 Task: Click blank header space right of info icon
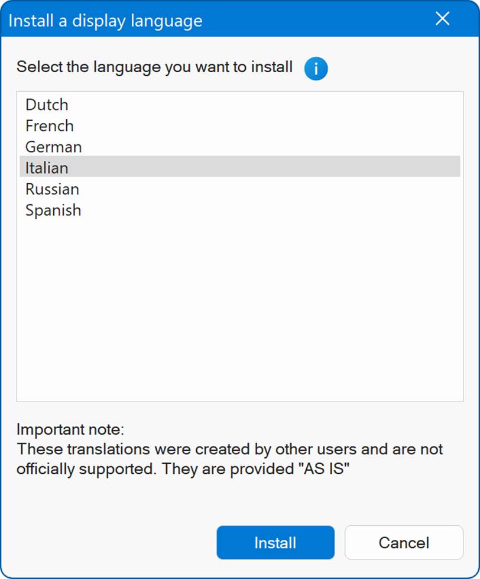point(396,68)
